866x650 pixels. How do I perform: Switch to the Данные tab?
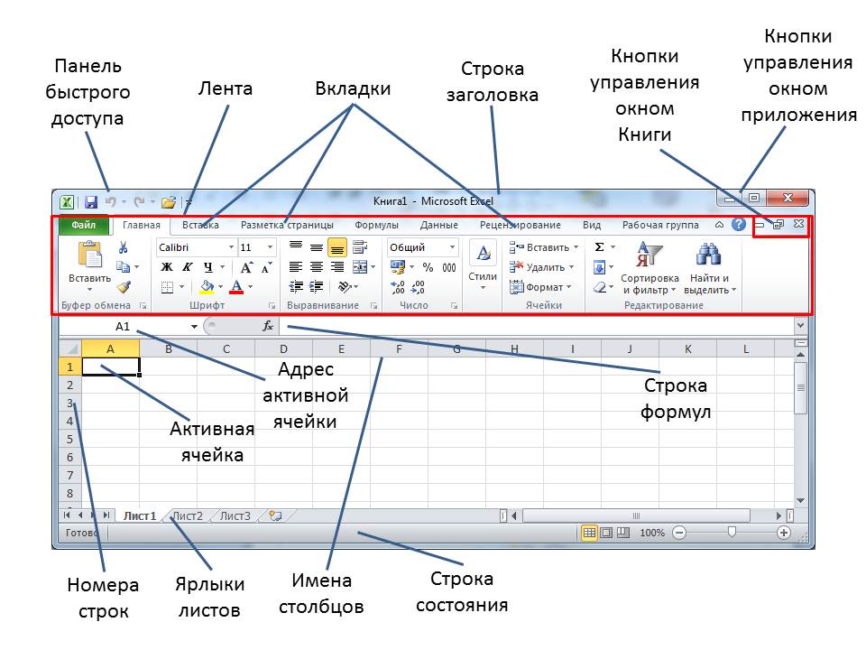pyautogui.click(x=439, y=226)
